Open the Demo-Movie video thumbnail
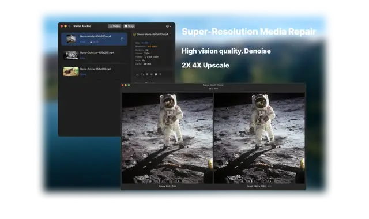 pos(71,39)
